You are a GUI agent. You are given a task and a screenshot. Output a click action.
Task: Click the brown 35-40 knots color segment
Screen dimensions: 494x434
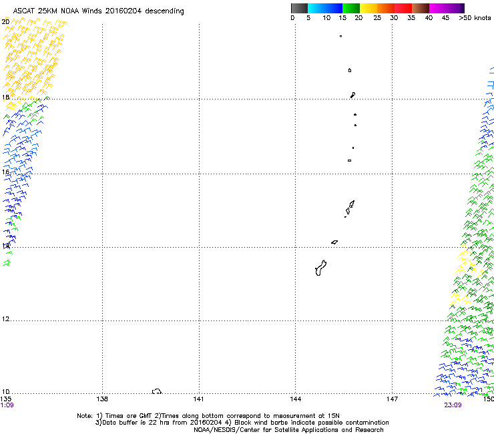(x=421, y=8)
